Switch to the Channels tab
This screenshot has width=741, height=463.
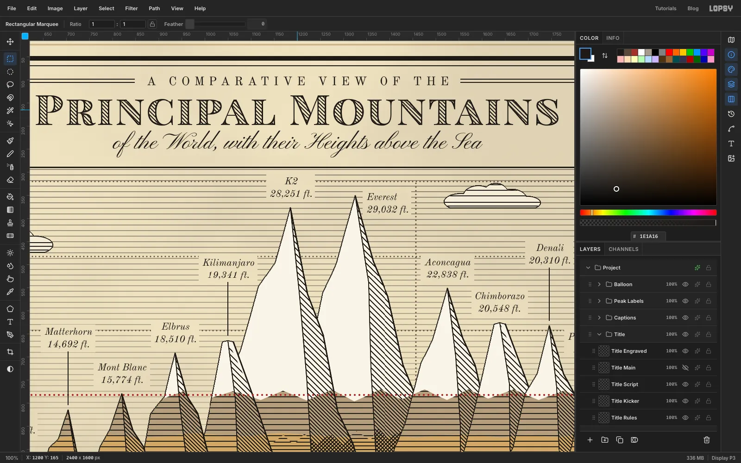click(x=623, y=249)
